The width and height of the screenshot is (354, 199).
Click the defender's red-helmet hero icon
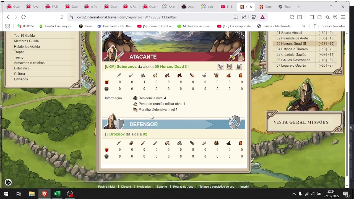point(241,143)
